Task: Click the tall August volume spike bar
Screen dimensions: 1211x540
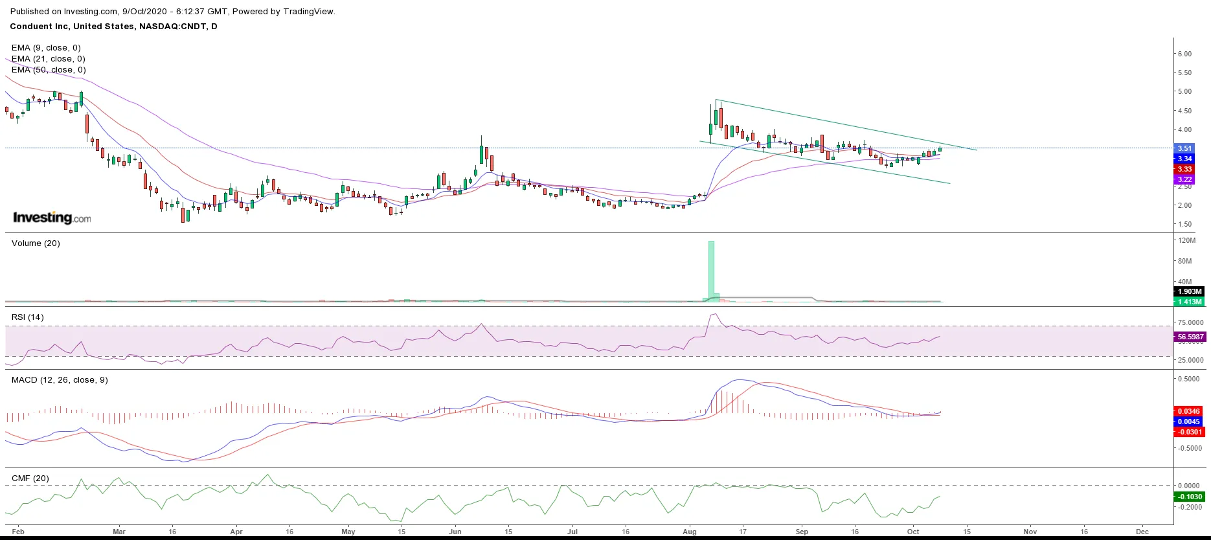Action: coord(711,270)
